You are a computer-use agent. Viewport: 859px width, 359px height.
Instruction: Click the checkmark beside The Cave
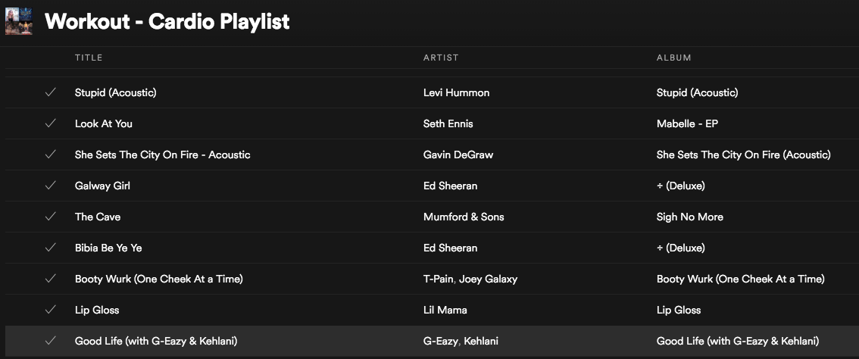[51, 217]
